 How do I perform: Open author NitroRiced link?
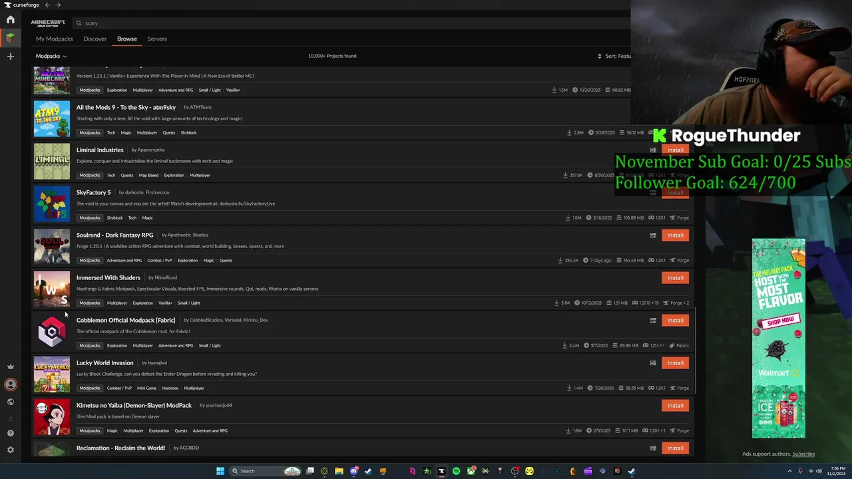tap(166, 277)
